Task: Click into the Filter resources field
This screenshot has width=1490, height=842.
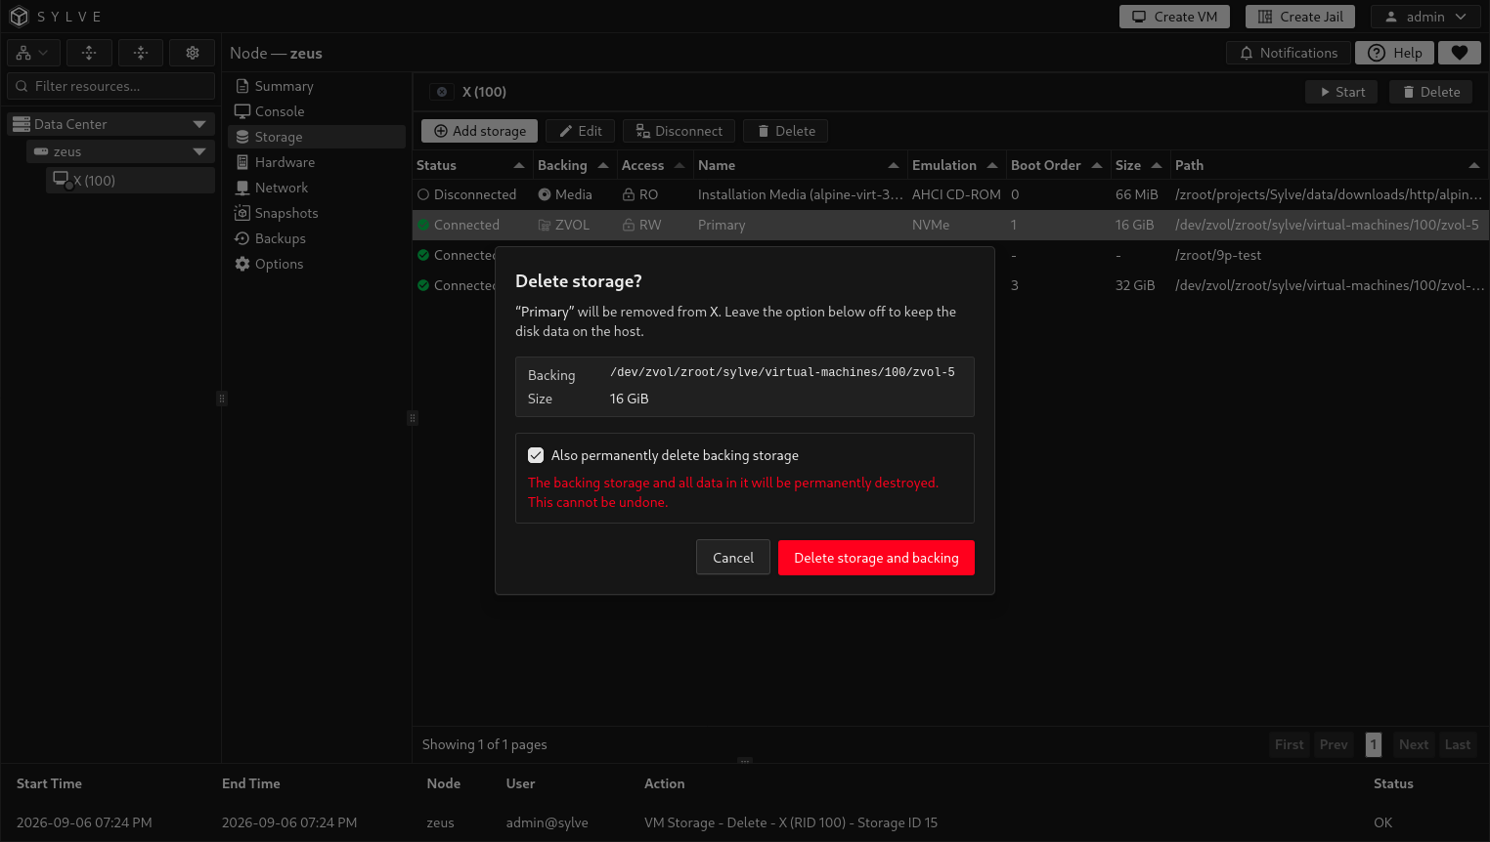Action: point(111,86)
